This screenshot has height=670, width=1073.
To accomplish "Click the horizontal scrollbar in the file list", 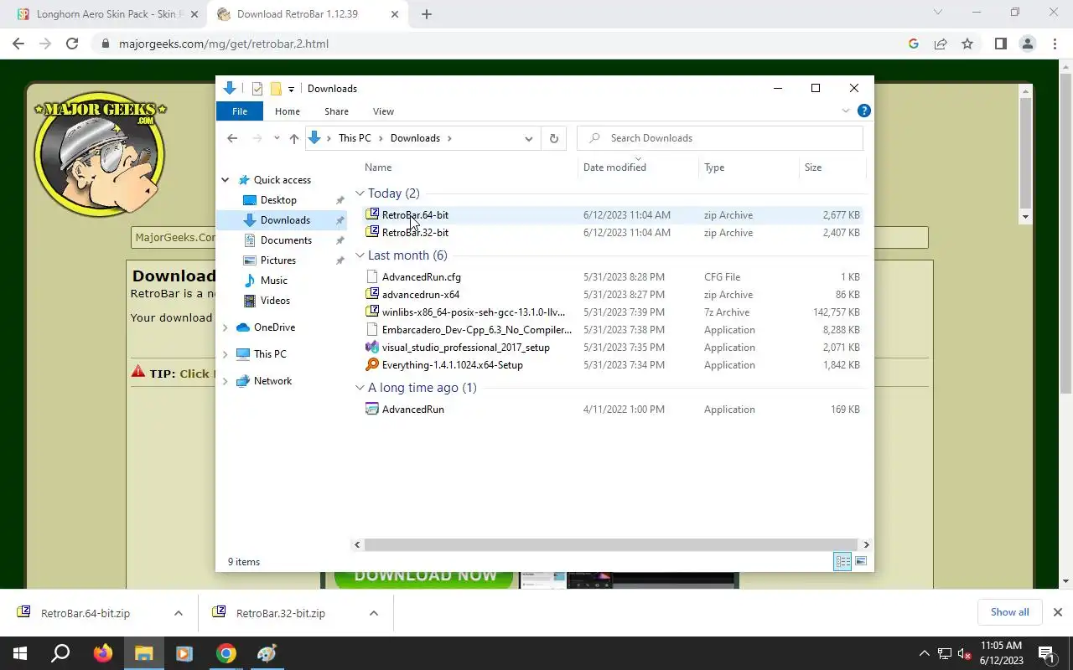I will pos(611,544).
